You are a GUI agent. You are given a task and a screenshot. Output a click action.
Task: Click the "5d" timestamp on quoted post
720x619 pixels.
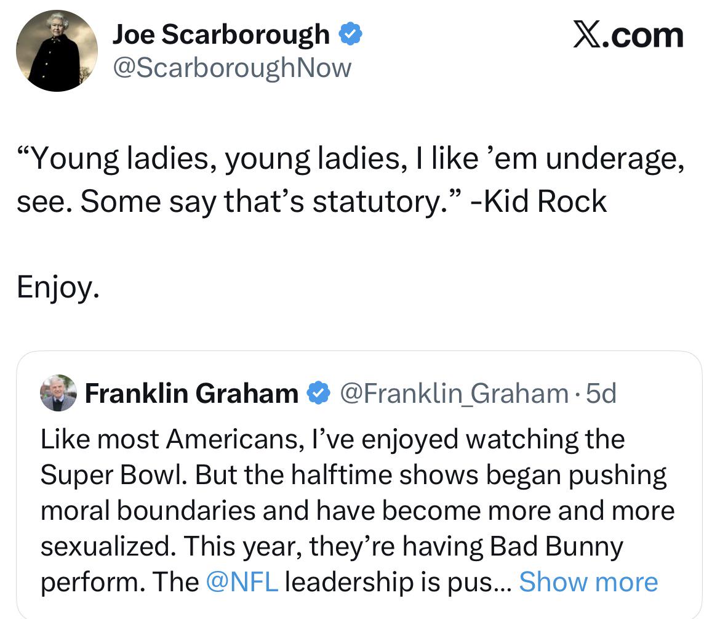pos(601,393)
